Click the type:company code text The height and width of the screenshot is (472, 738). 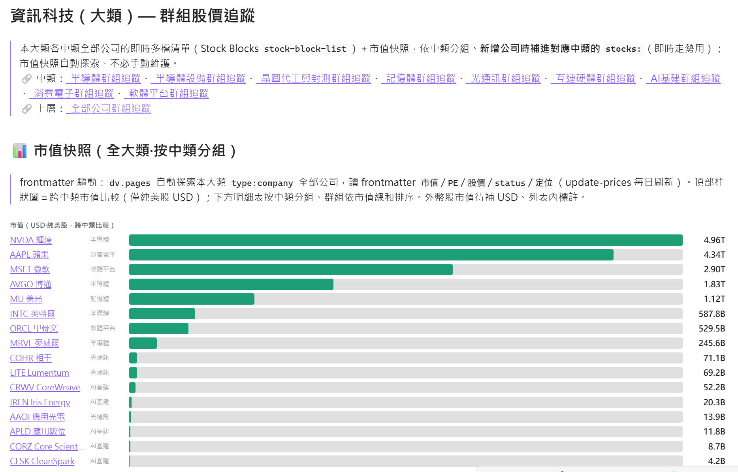pyautogui.click(x=262, y=183)
